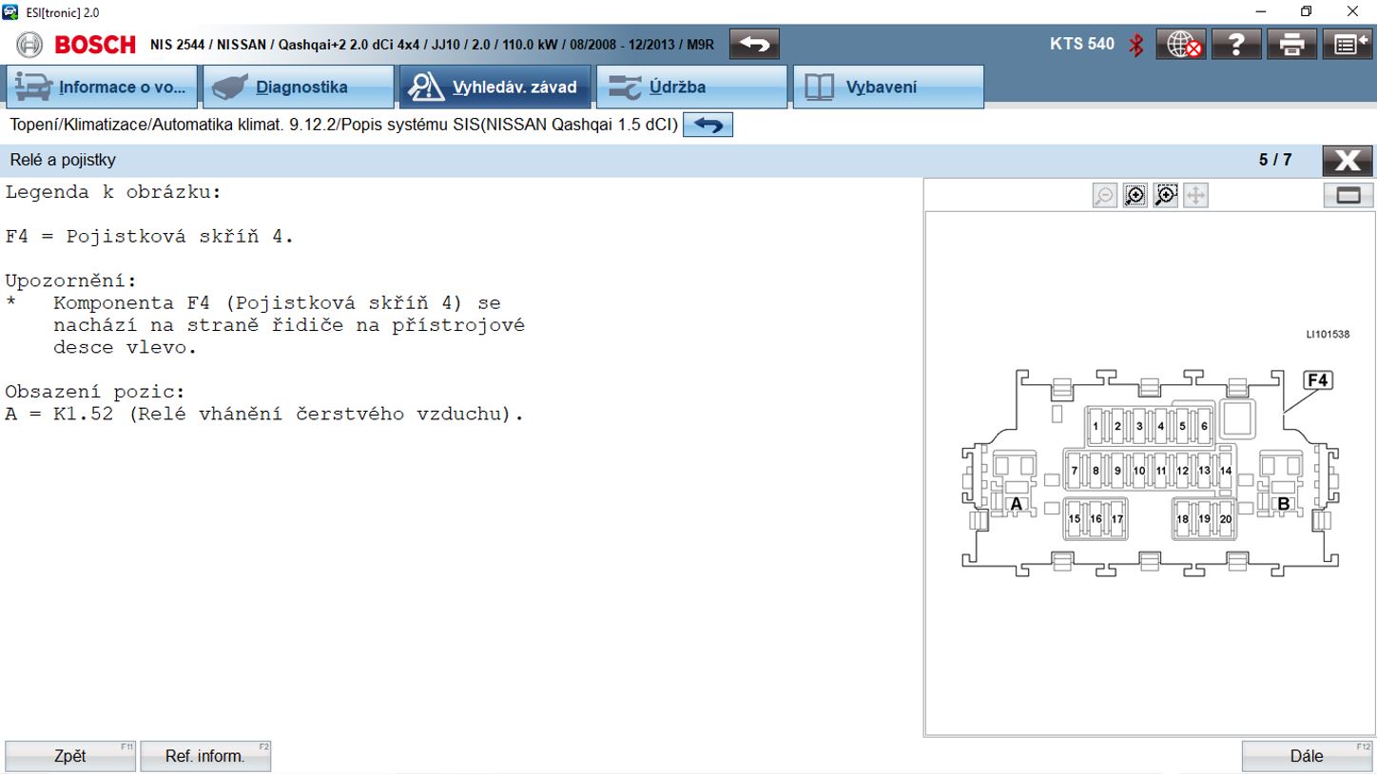1377x774 pixels.
Task: Click the vehicle description NIS 2544 text
Action: [x=432, y=45]
